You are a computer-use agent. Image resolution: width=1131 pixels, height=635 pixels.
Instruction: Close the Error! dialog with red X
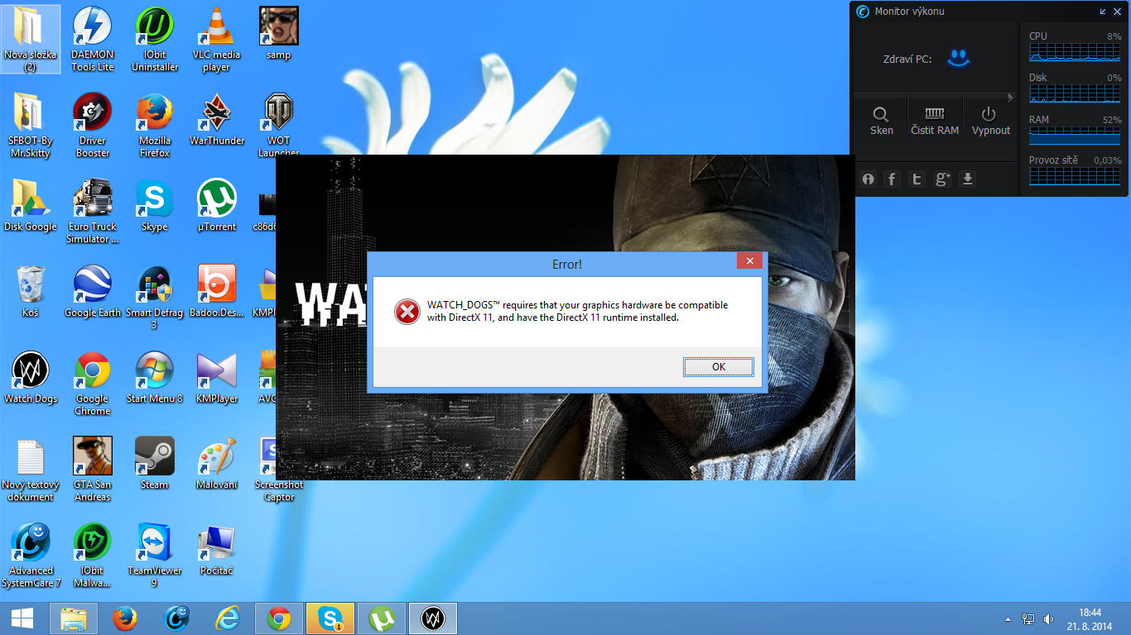(x=749, y=261)
